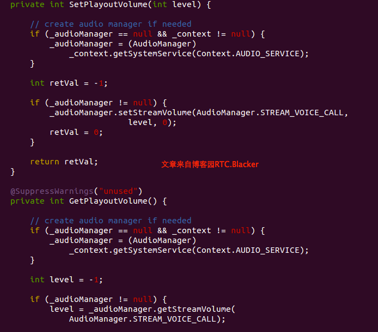Click STREAM_VOICE_CALL on the last line
The height and width of the screenshot is (332, 378).
[x=174, y=319]
